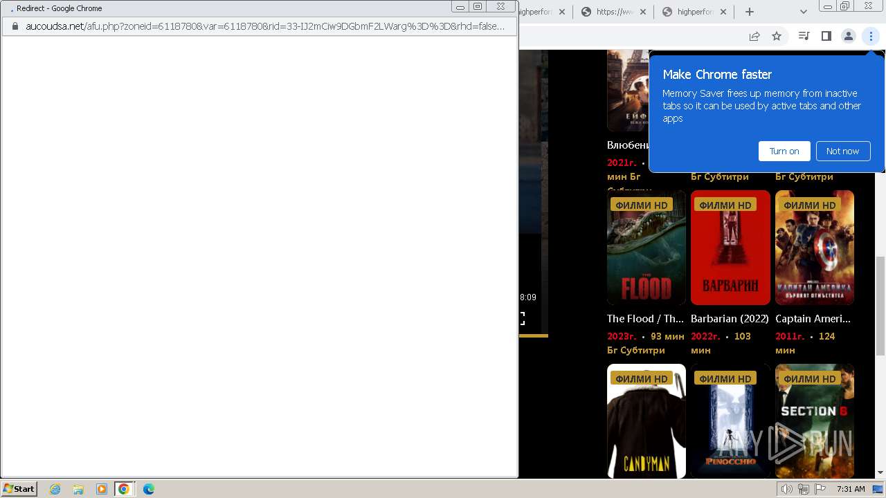This screenshot has height=498, width=886.
Task: Switch to the https://ww tab
Action: point(614,12)
